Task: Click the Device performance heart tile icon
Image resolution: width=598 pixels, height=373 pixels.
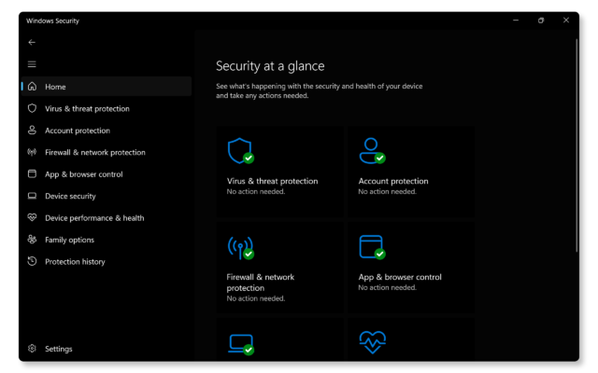Action: pos(371,344)
